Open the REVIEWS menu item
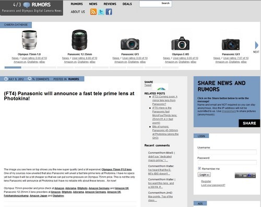Image resolution: width=261 pixels, height=207 pixels. click(110, 4)
